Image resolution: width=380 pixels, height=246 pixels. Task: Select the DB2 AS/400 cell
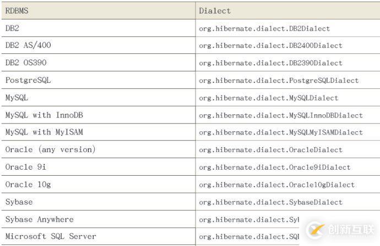click(28, 45)
